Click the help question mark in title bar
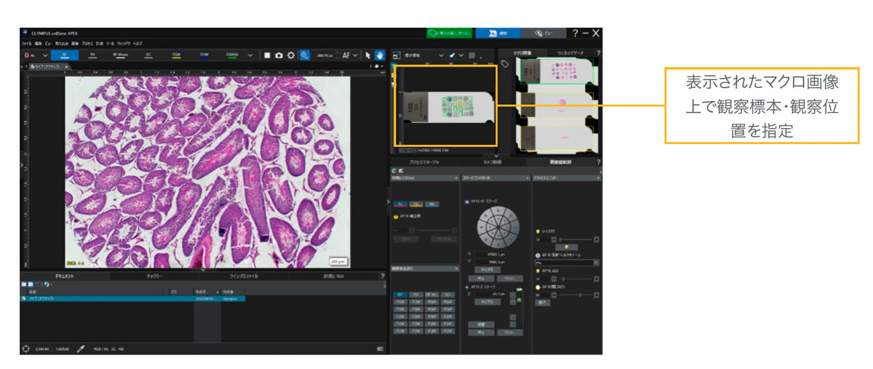Image resolution: width=873 pixels, height=369 pixels. tap(575, 33)
